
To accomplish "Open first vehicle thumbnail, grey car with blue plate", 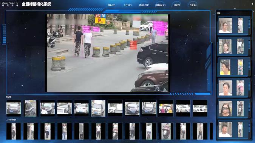I will pos(14,108).
